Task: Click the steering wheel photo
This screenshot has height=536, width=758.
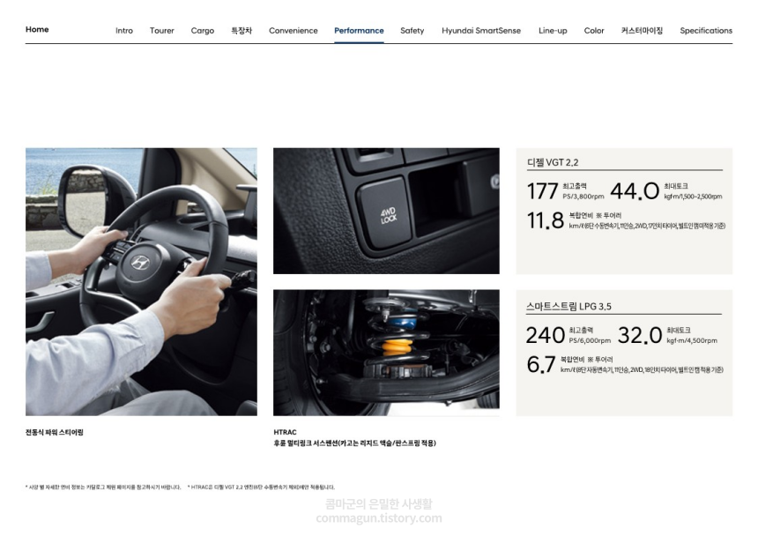Action: [x=141, y=282]
